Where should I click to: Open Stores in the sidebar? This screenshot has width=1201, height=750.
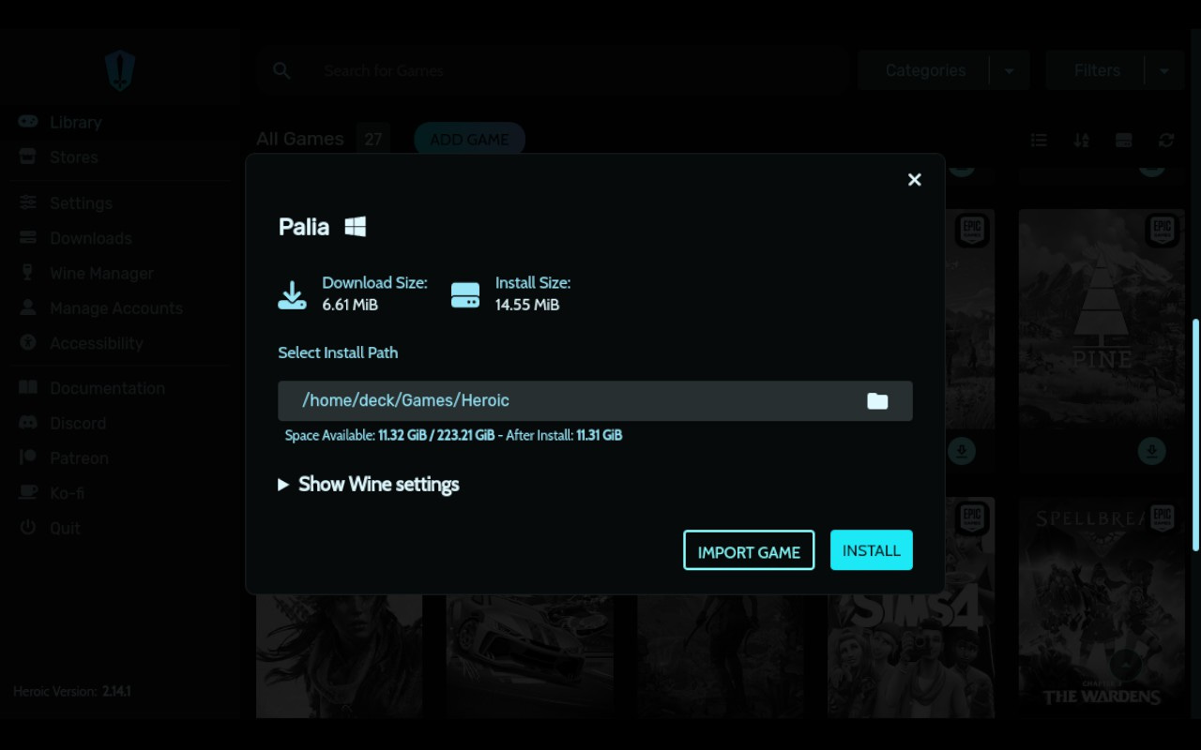(x=73, y=157)
